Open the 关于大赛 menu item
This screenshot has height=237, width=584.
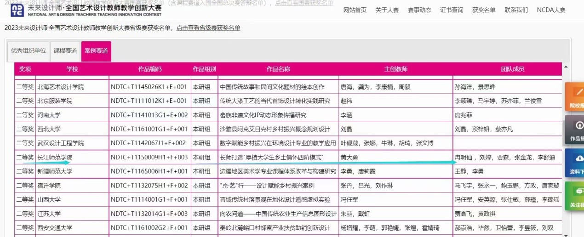[x=387, y=10]
